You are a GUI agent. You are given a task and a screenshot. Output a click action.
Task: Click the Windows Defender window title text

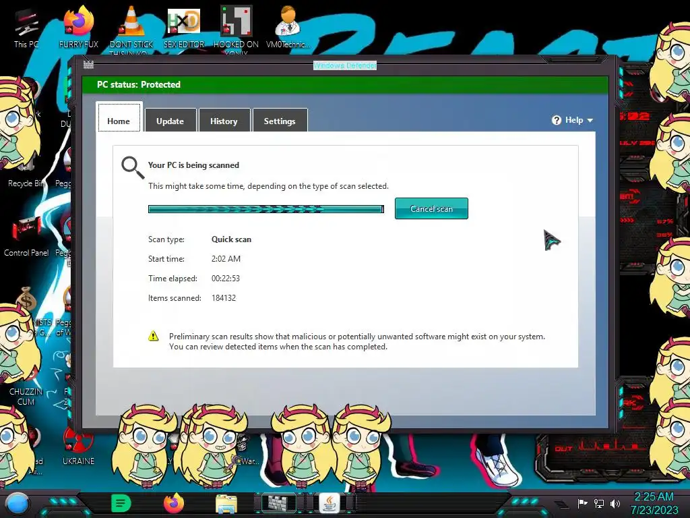click(344, 65)
